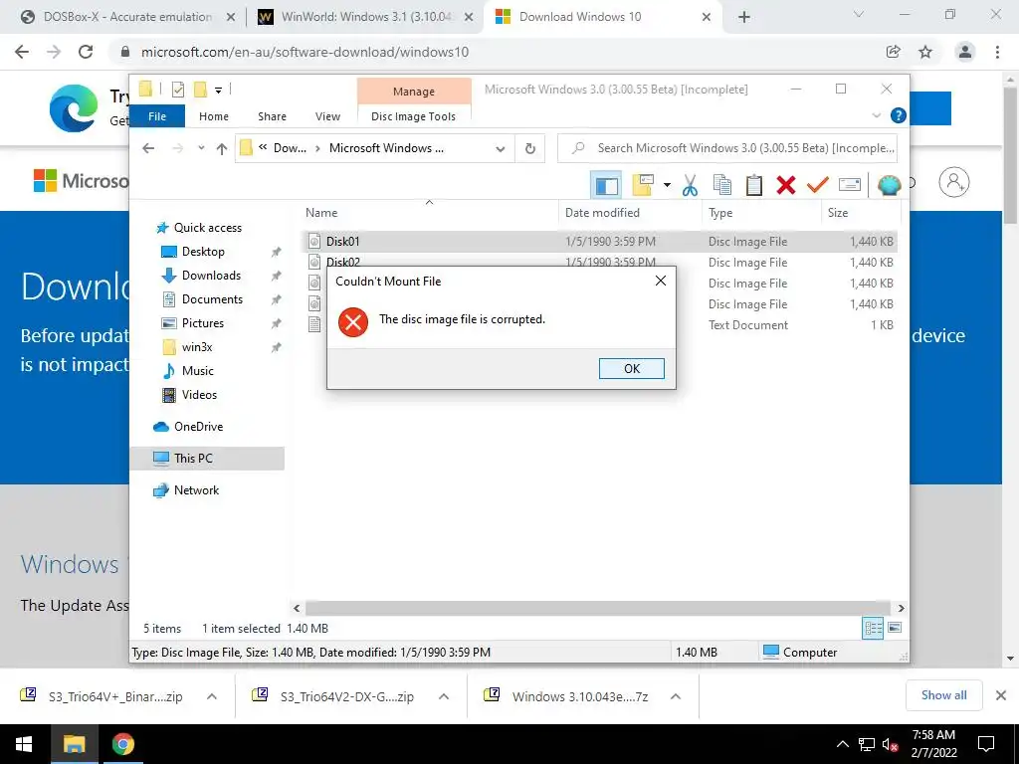Image resolution: width=1019 pixels, height=764 pixels.
Task: Go up one folder level
Action: [222, 149]
